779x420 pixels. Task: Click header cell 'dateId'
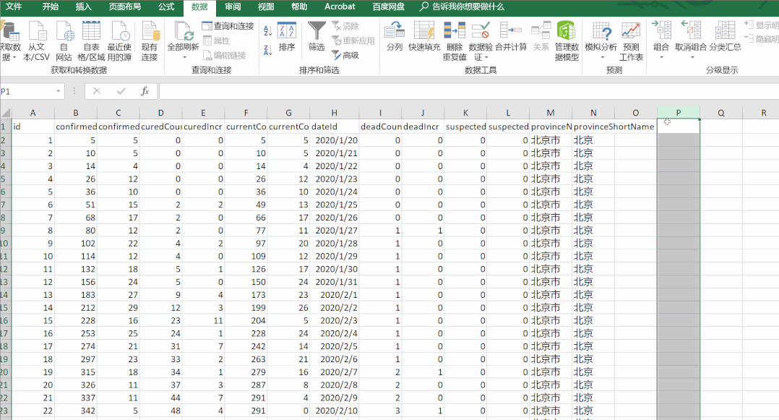coord(335,127)
